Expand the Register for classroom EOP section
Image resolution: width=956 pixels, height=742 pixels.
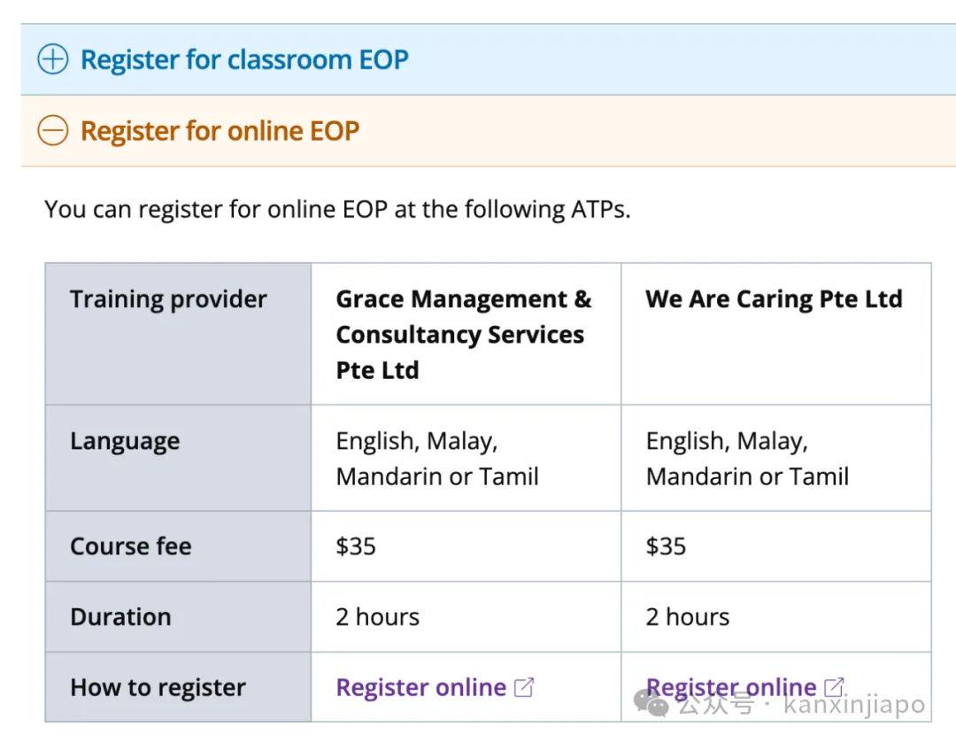point(489,59)
